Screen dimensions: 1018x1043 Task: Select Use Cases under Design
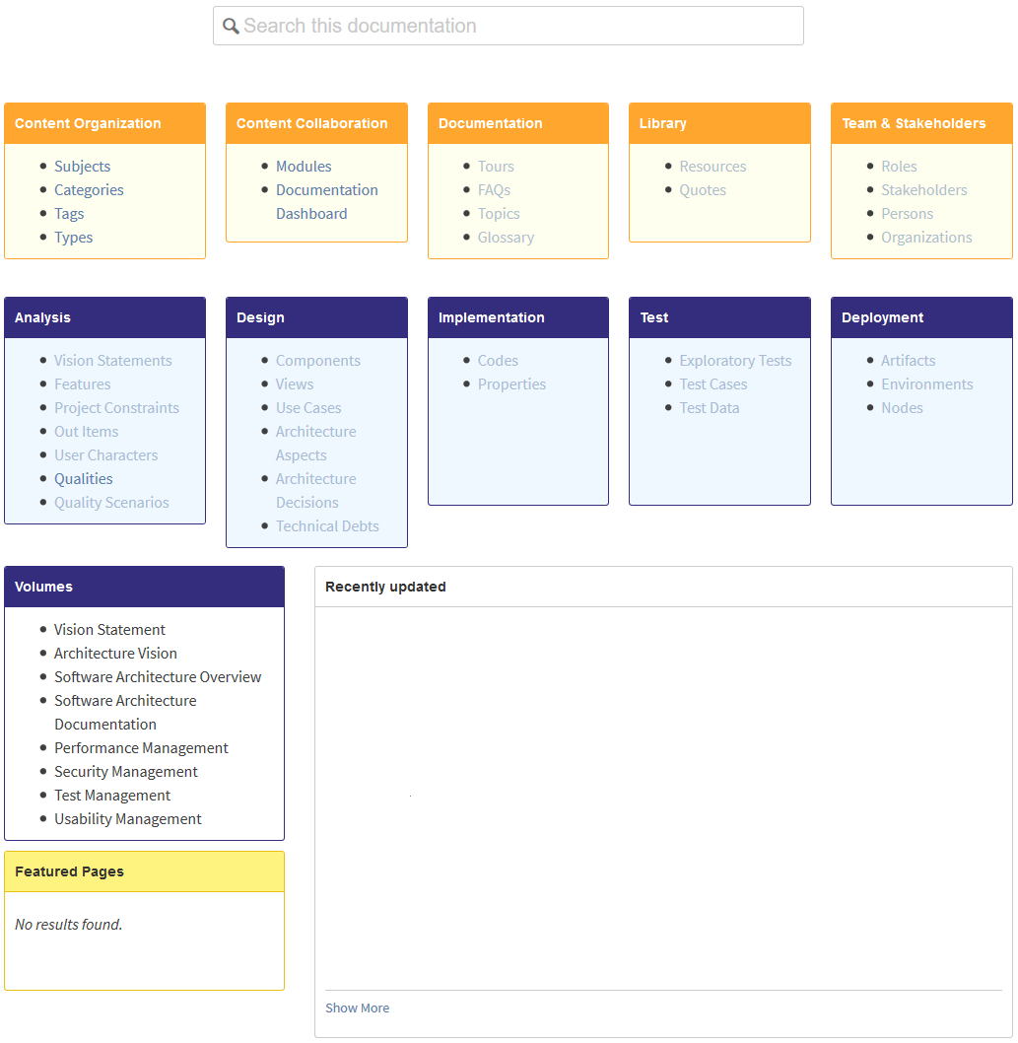[308, 407]
